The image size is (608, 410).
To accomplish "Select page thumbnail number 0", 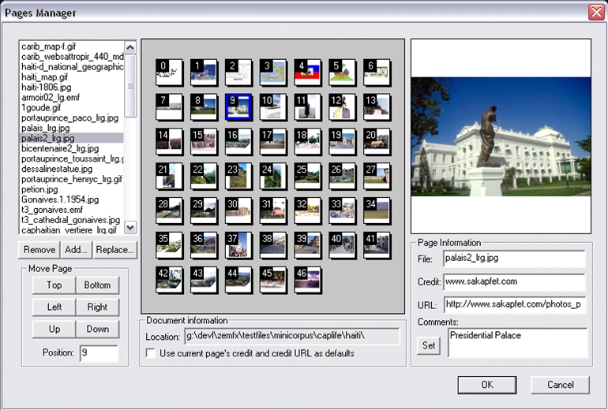I will click(x=169, y=73).
